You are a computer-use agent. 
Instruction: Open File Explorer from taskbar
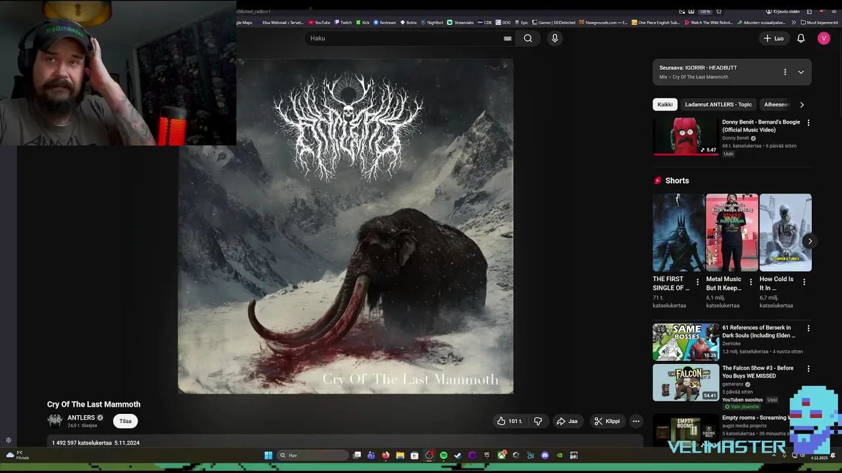tap(400, 455)
